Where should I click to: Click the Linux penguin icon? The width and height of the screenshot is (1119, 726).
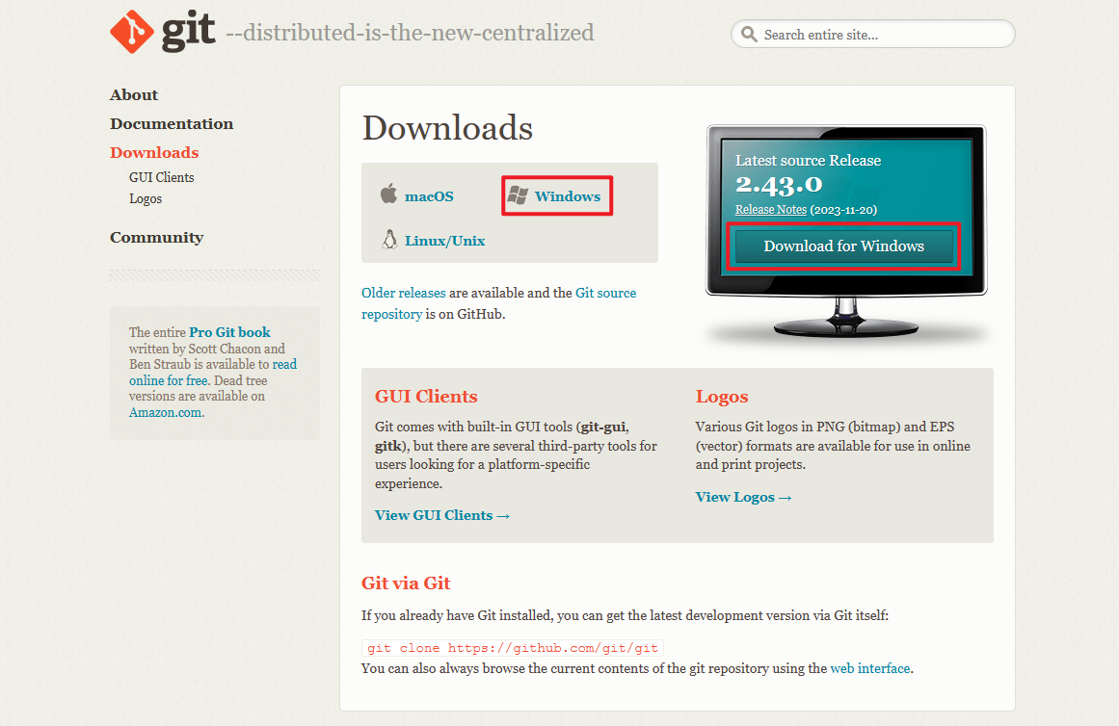click(389, 240)
